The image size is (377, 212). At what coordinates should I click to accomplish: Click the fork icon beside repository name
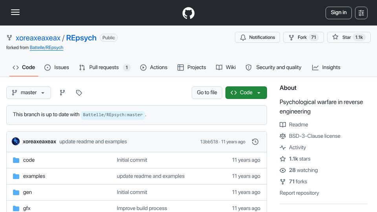[x=9, y=38]
